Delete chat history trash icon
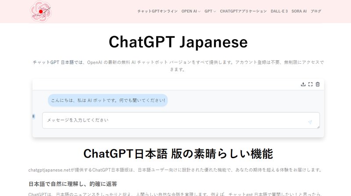 [x=317, y=84]
